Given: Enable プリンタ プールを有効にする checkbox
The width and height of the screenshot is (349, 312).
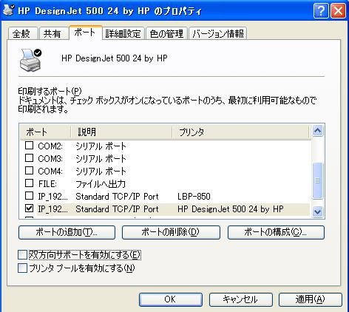Looking at the screenshot, I should [22, 268].
